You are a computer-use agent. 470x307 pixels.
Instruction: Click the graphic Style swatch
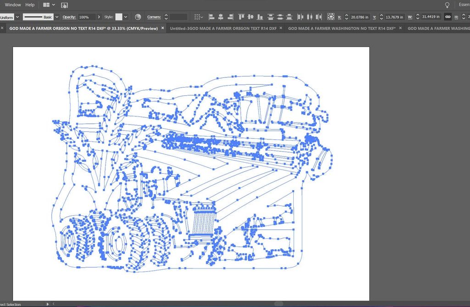click(x=119, y=17)
